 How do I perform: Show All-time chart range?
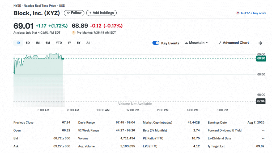point(88,43)
